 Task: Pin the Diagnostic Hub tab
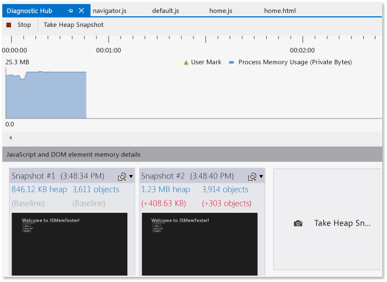(70, 11)
